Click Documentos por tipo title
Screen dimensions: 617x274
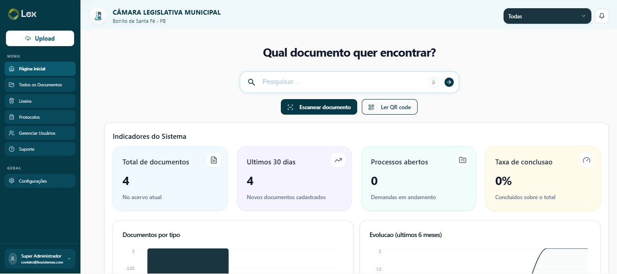click(x=151, y=235)
